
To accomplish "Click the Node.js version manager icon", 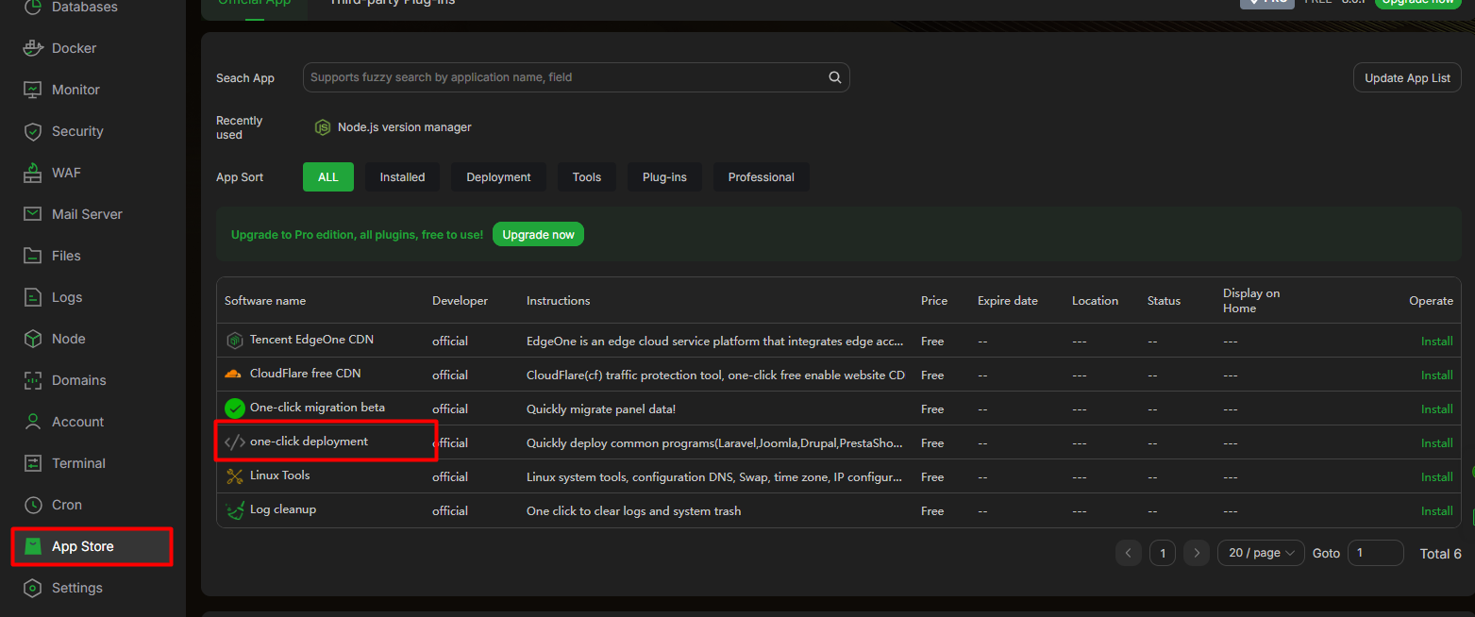I will [323, 127].
